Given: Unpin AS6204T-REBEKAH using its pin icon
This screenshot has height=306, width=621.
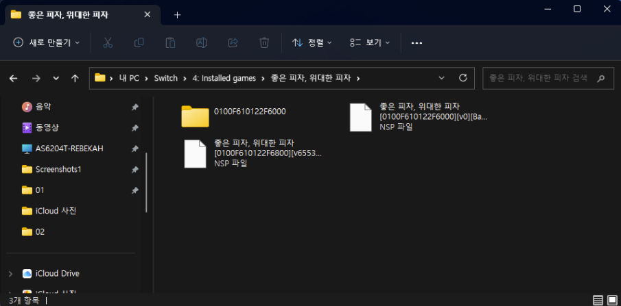Looking at the screenshot, I should 134,149.
